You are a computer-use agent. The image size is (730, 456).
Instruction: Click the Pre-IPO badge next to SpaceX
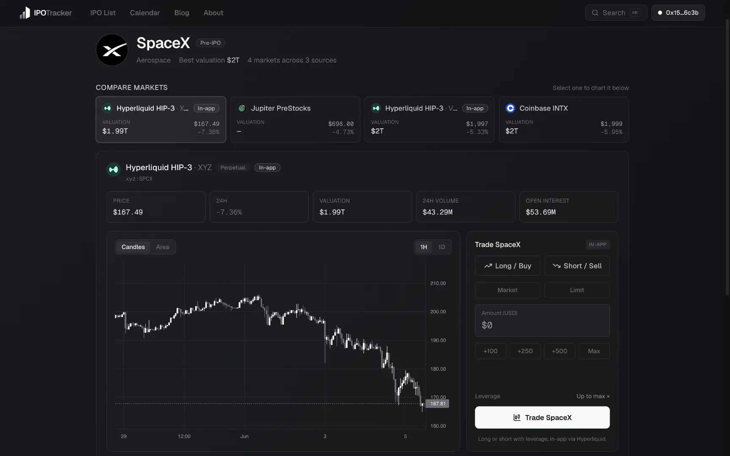210,43
